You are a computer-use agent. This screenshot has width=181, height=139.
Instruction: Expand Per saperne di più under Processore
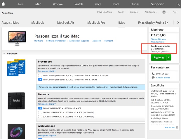coord(47,71)
